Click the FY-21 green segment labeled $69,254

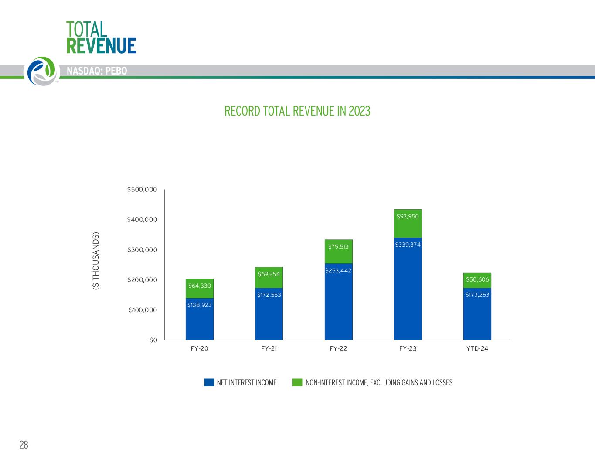[269, 278]
